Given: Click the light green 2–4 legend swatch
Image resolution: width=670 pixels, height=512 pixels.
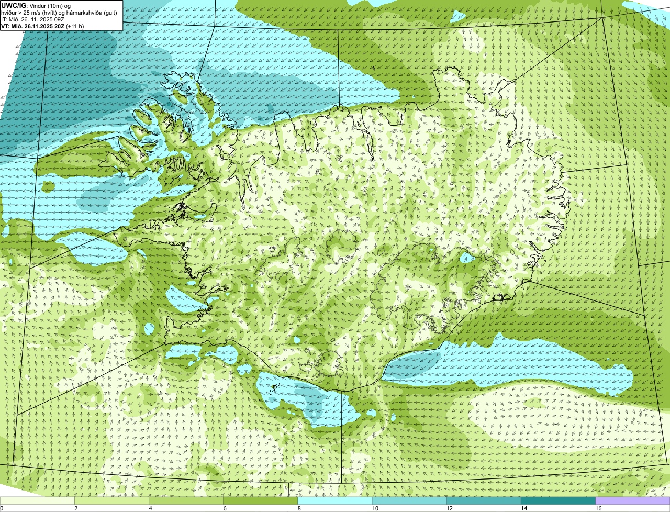Looking at the screenshot, I should pos(112,500).
